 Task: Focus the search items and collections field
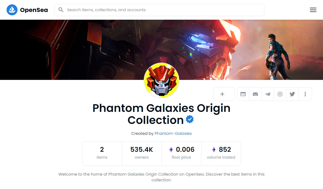point(159,10)
